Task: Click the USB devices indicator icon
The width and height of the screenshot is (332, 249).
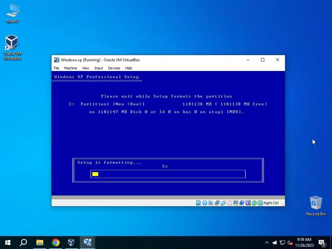Action: [223, 203]
